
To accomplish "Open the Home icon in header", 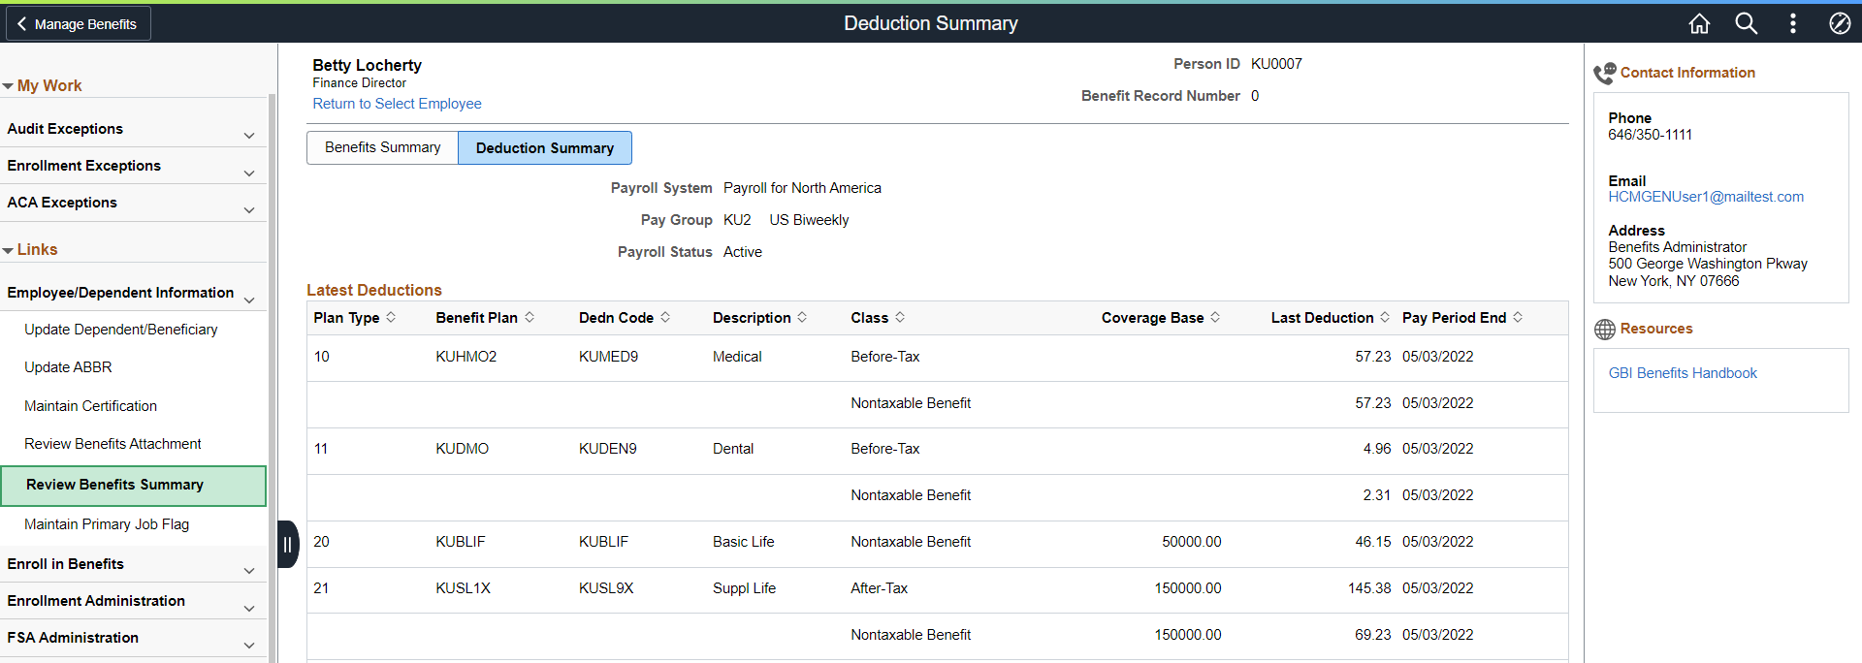I will 1699,23.
